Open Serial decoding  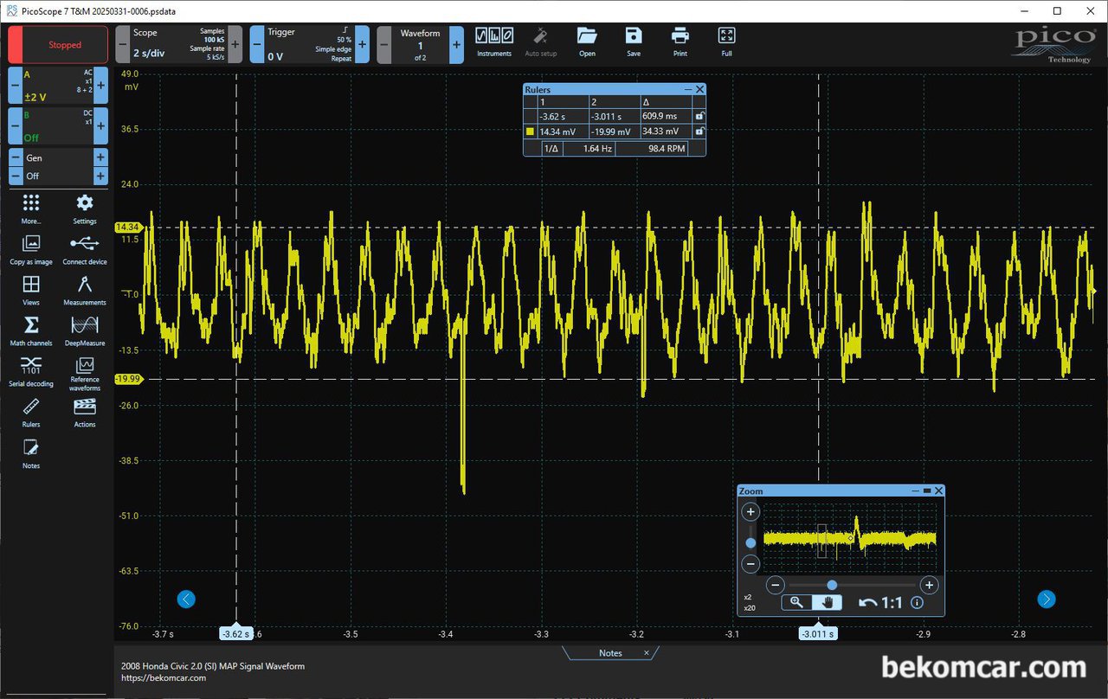coord(31,369)
